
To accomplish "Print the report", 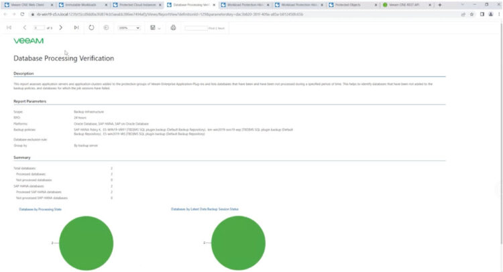I will coord(173,27).
